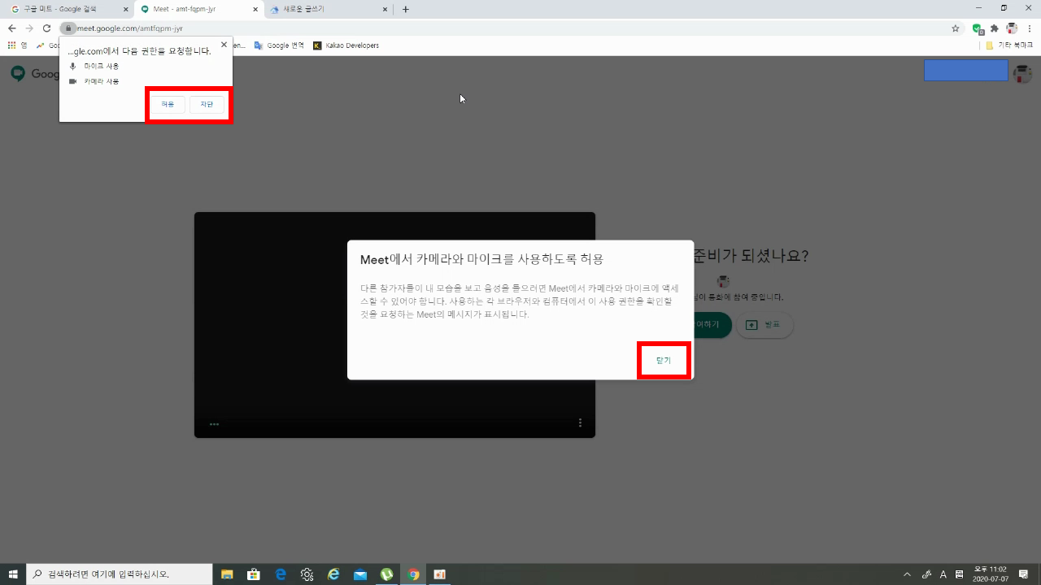
Task: Open uTorrent from the taskbar
Action: click(387, 574)
